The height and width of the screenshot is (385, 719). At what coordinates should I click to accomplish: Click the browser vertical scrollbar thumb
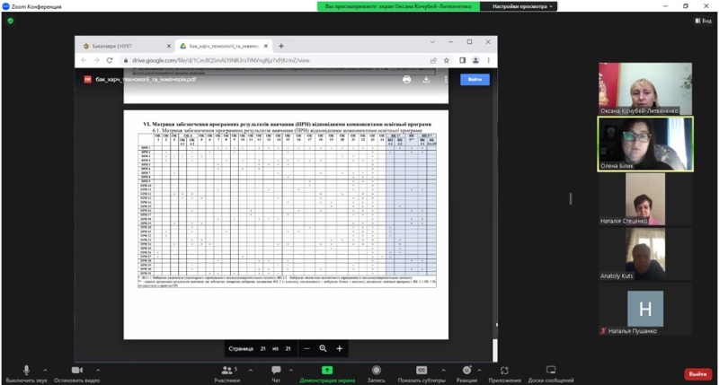point(495,351)
